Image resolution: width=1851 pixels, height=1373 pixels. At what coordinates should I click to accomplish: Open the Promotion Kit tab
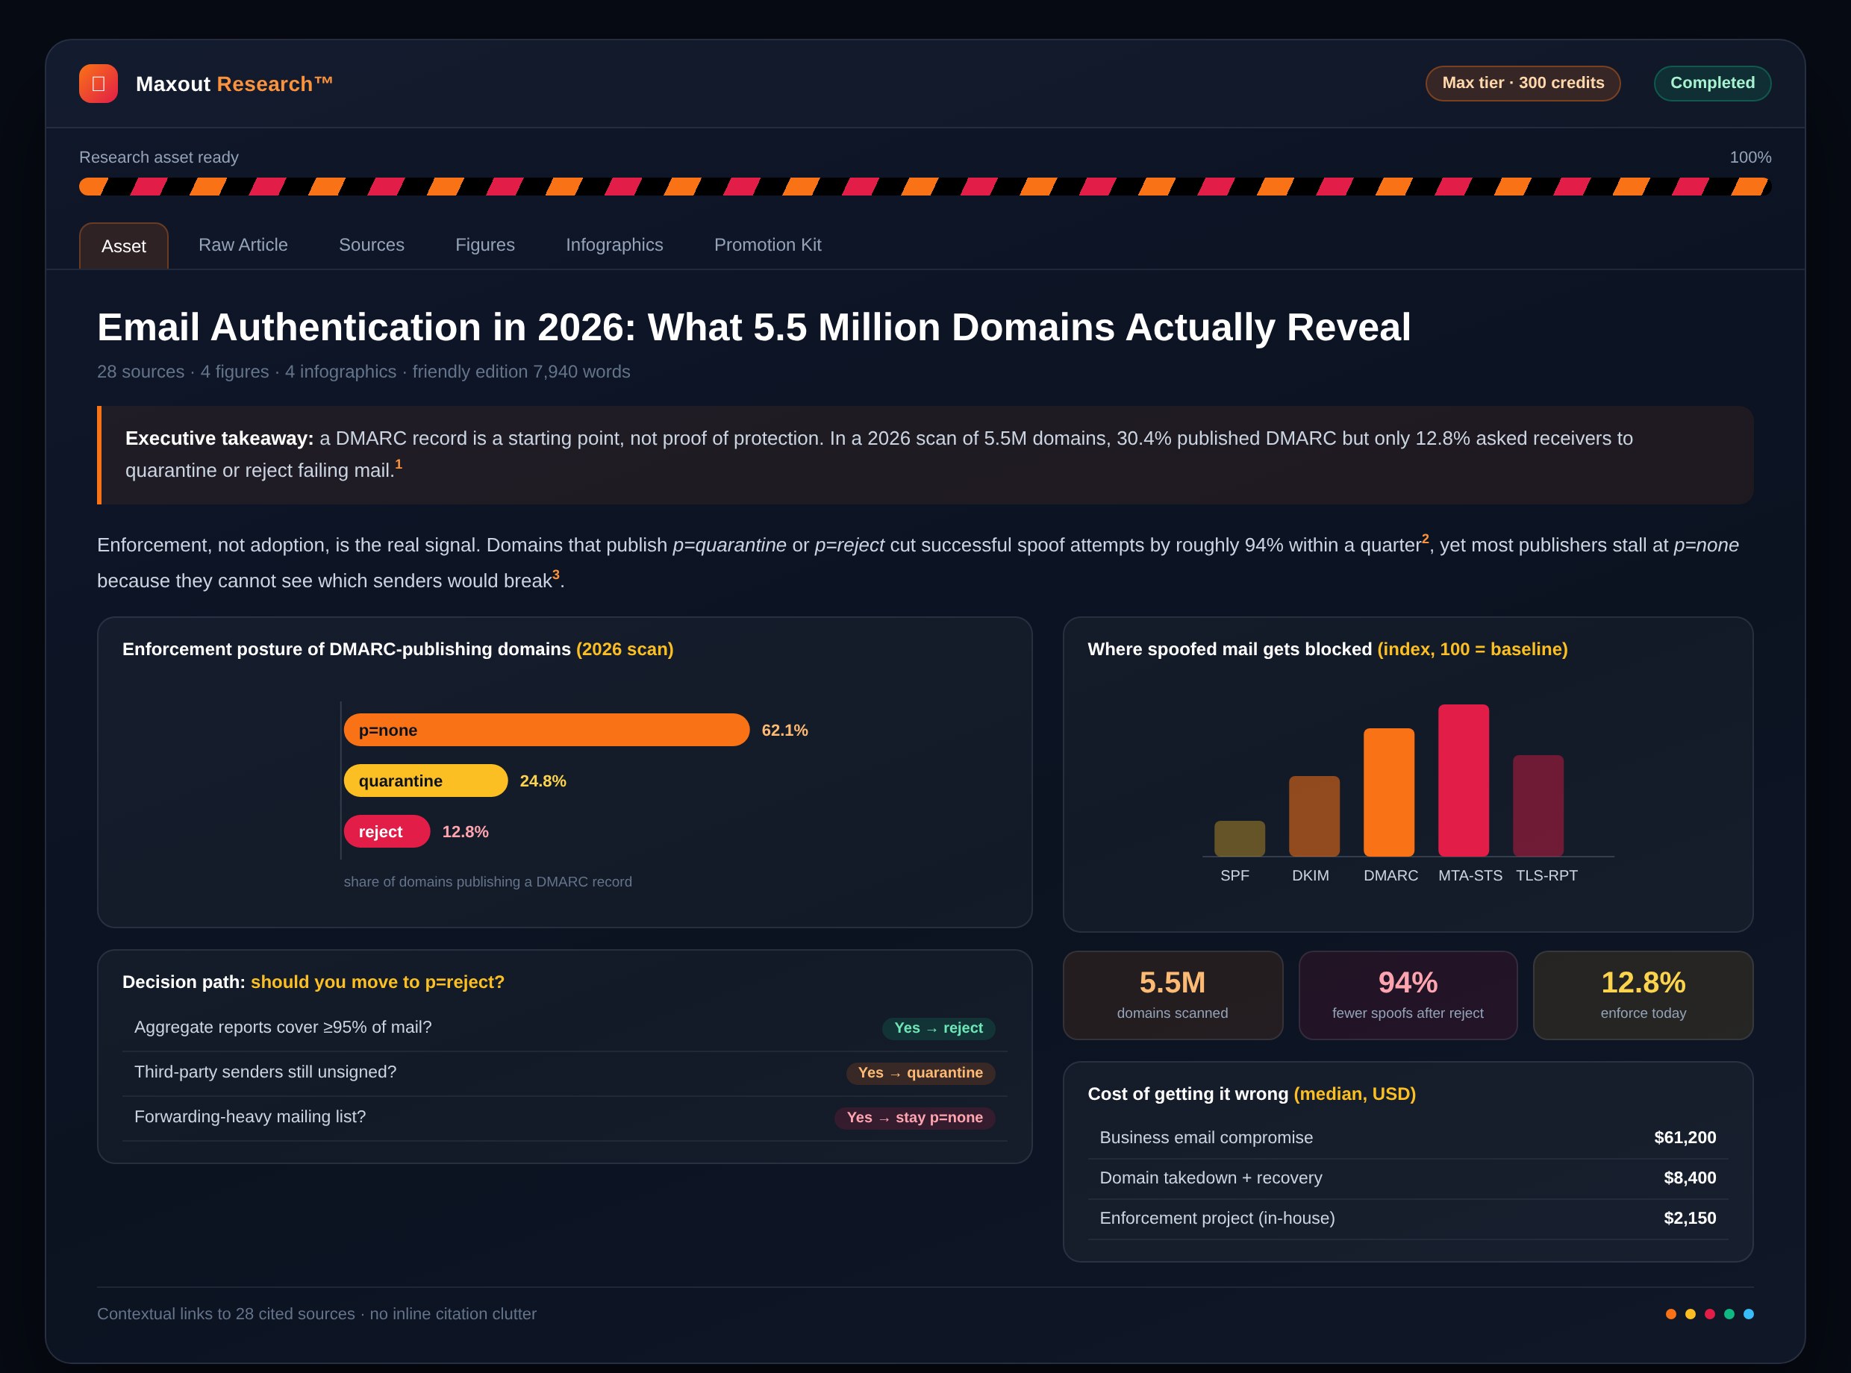click(767, 244)
